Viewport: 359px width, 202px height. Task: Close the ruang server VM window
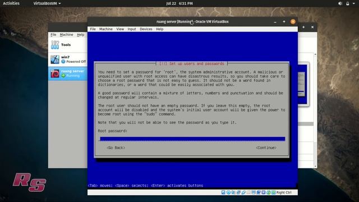coord(293,21)
